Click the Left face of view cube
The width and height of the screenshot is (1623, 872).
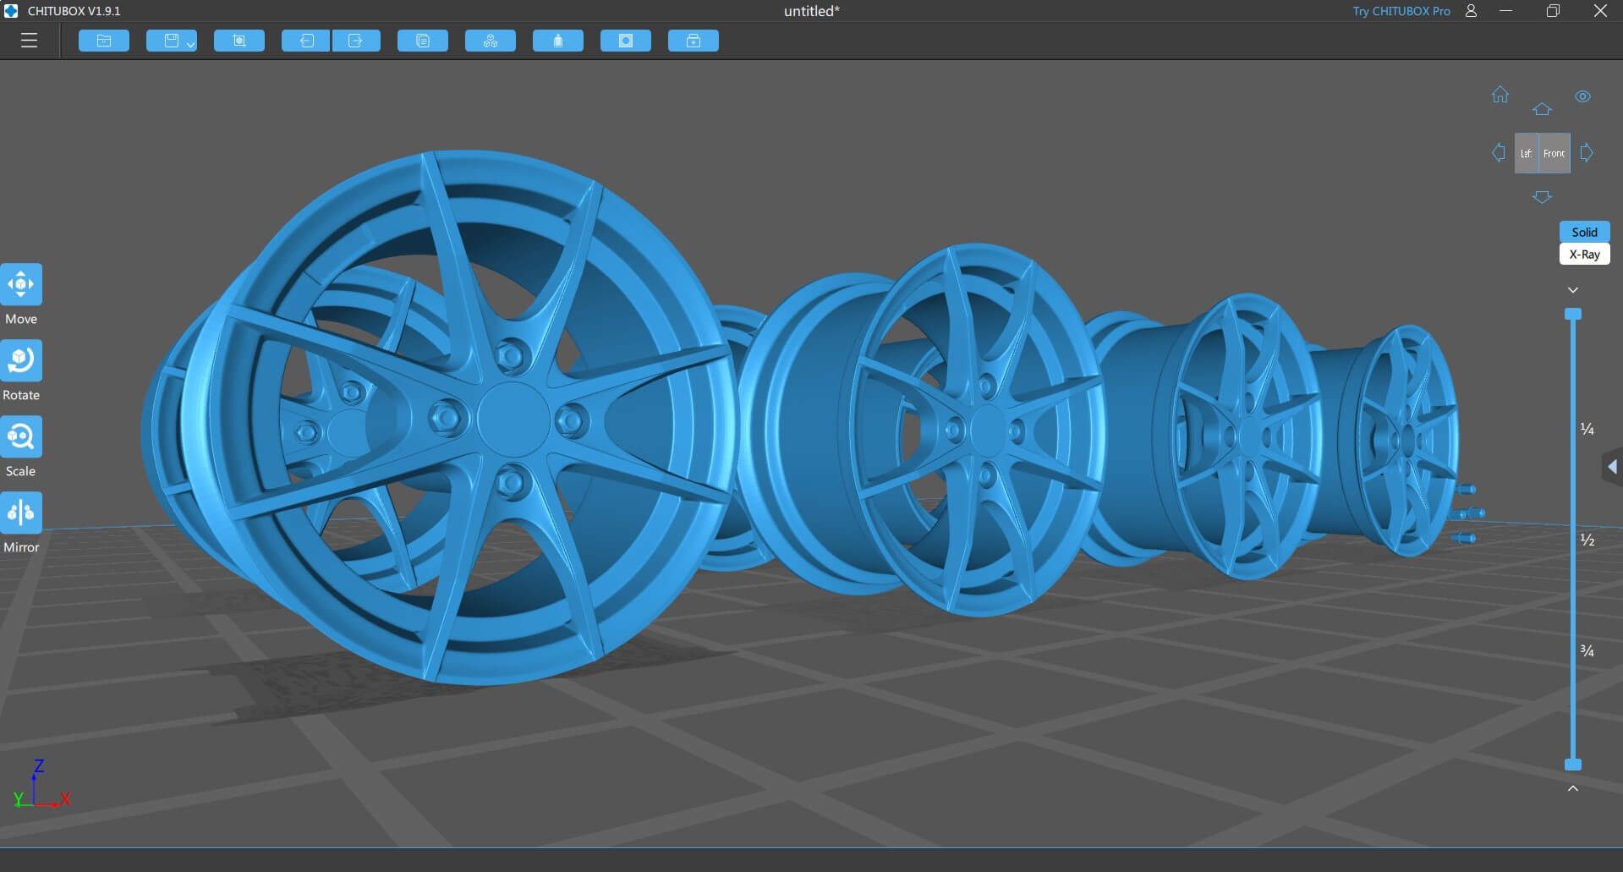(x=1527, y=153)
